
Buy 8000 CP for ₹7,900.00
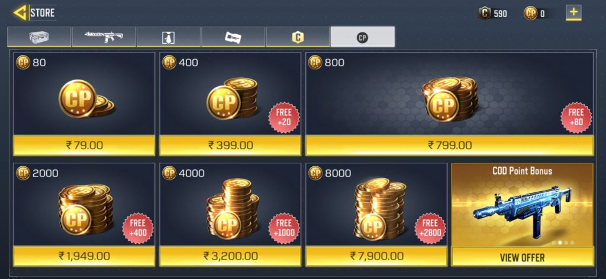[376, 256]
